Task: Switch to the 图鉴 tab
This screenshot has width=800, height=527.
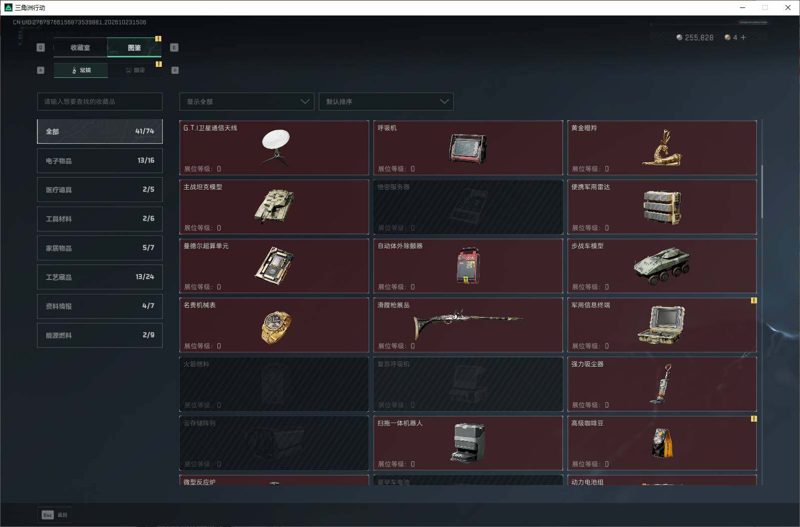Action: pos(134,47)
